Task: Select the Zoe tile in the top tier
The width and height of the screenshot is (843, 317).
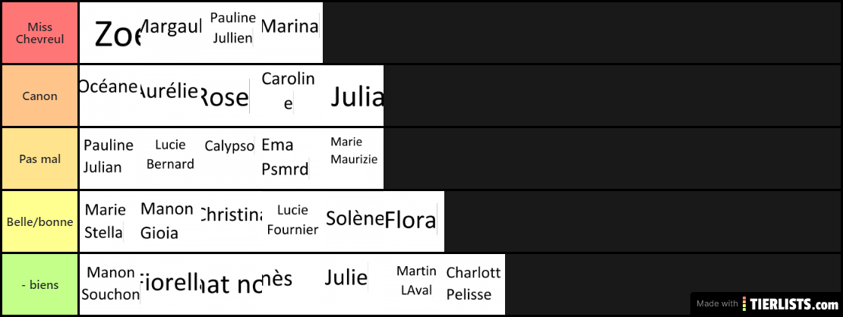Action: [x=110, y=33]
